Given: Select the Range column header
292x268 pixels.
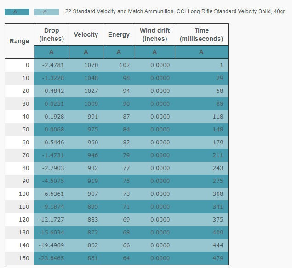Looking at the screenshot, I should (19, 41).
